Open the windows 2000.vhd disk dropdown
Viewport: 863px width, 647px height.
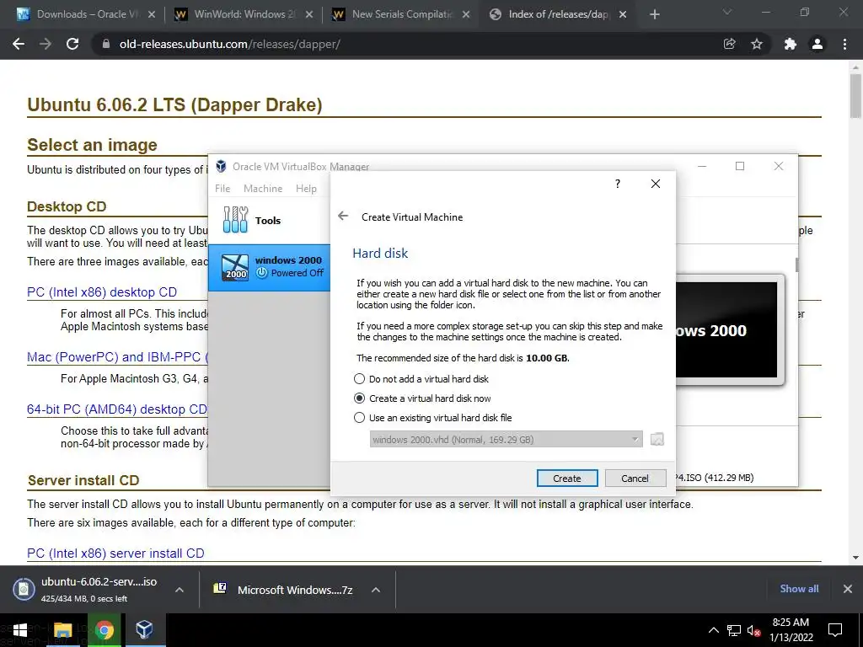(506, 440)
